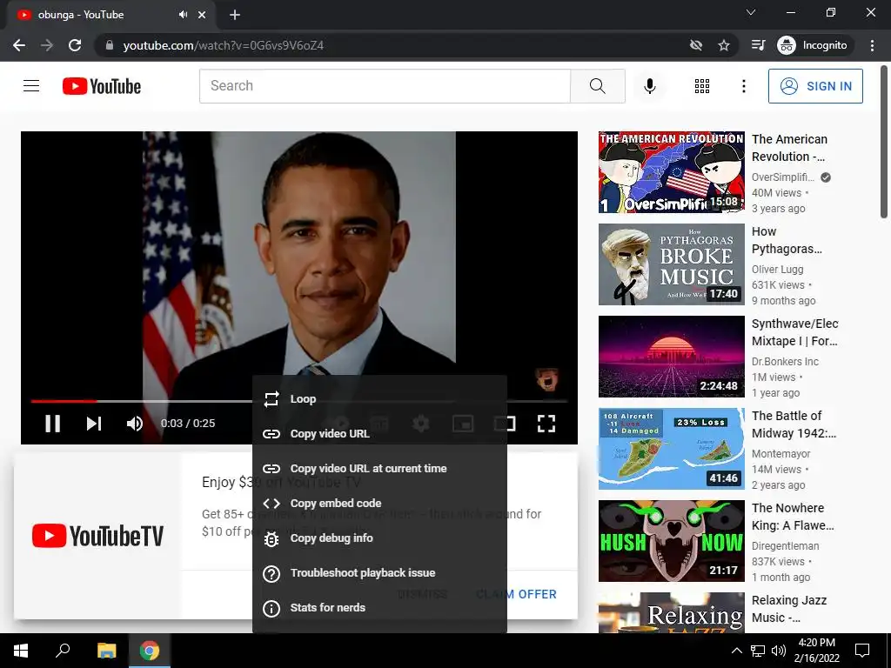Open The Battle of Midway 1942 title
Viewport: 891px width, 668px height.
click(794, 424)
